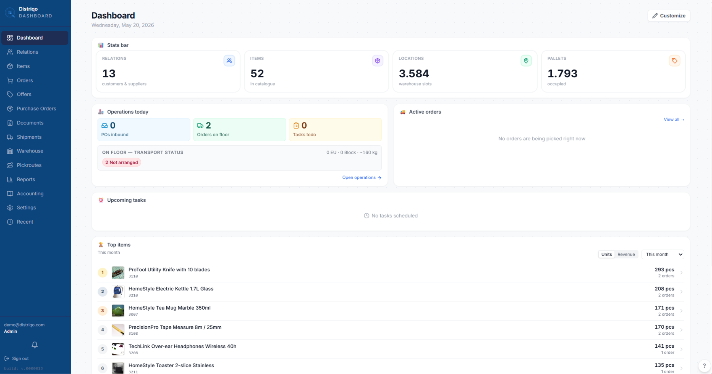The height and width of the screenshot is (374, 712).
Task: Follow the Open operations link
Action: tap(362, 177)
